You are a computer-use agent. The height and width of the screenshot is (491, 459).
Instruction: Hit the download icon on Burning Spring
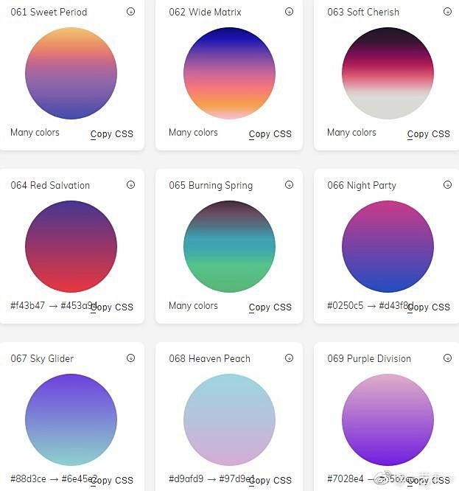tap(289, 185)
